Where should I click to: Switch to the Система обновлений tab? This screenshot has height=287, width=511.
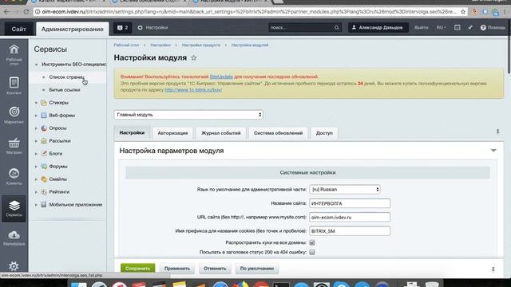click(279, 133)
